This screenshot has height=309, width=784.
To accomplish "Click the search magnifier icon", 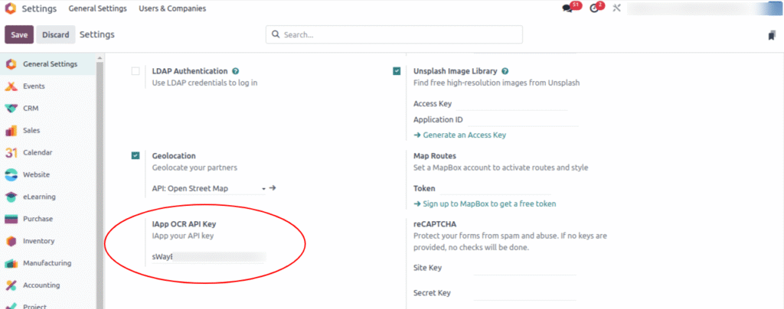I will pos(275,35).
